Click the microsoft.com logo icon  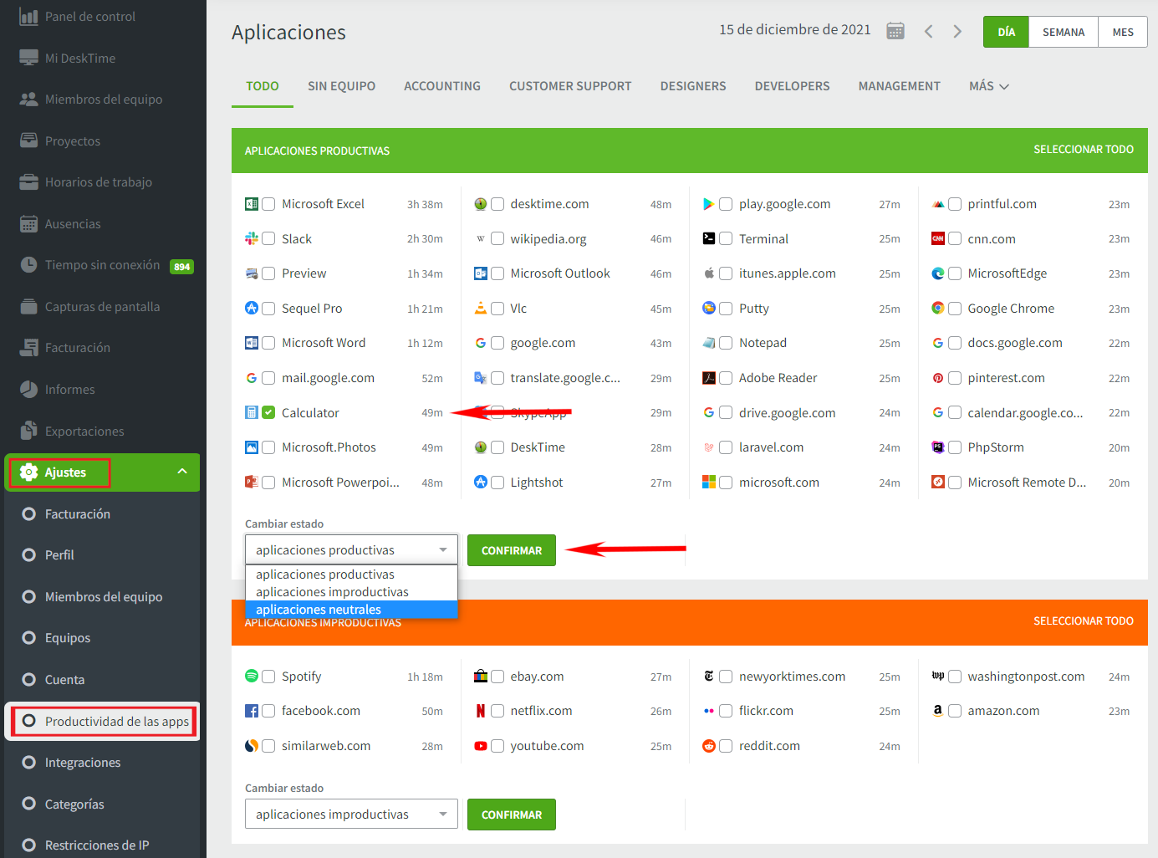pos(709,482)
